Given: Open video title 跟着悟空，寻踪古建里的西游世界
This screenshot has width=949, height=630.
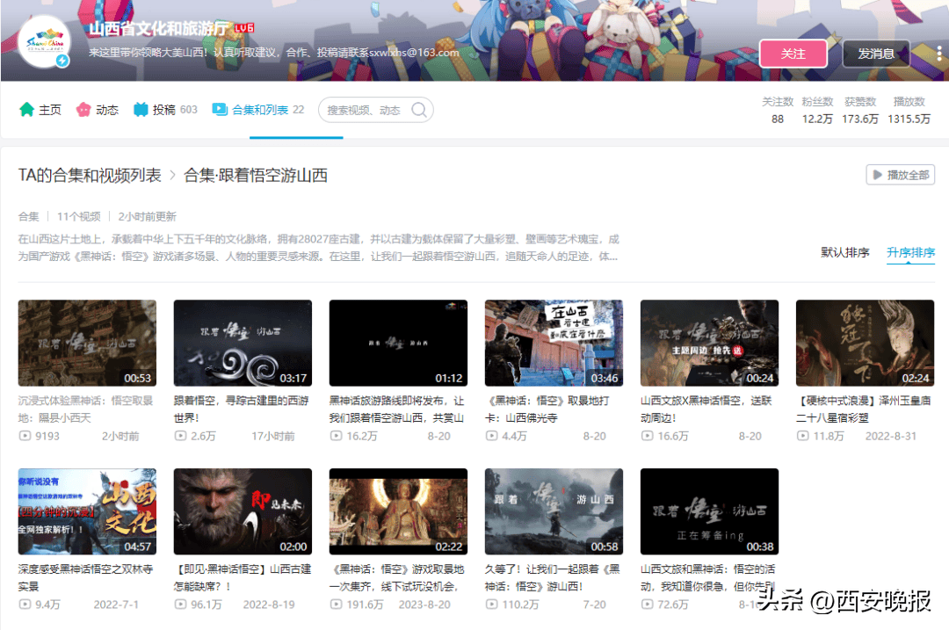Looking at the screenshot, I should pos(242,409).
